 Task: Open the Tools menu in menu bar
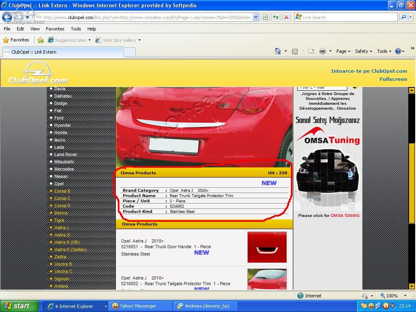[x=76, y=29]
